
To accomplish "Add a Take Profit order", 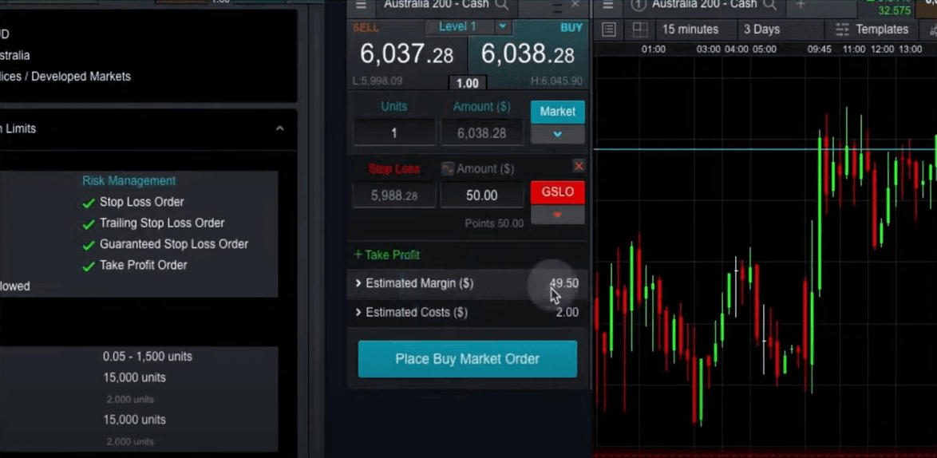I will [387, 255].
